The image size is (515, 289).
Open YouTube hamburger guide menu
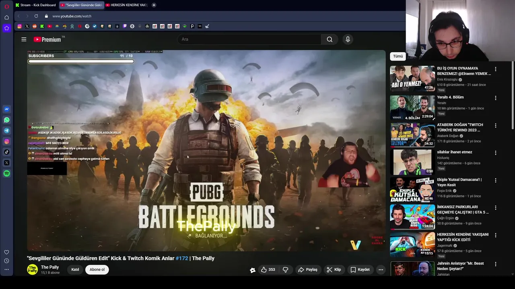24,39
